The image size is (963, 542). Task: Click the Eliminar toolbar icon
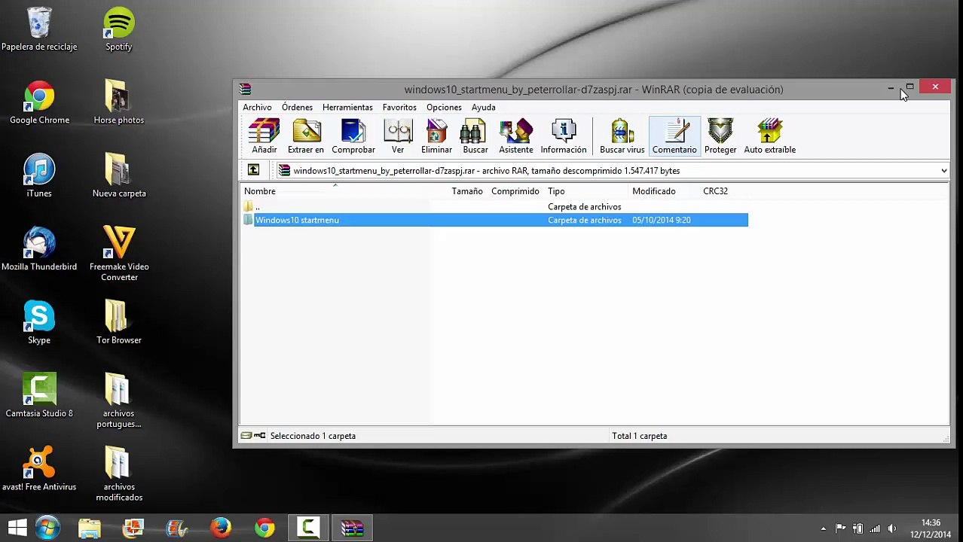point(436,136)
